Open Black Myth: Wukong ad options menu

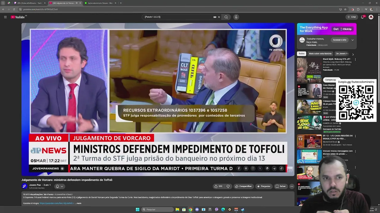(x=355, y=59)
